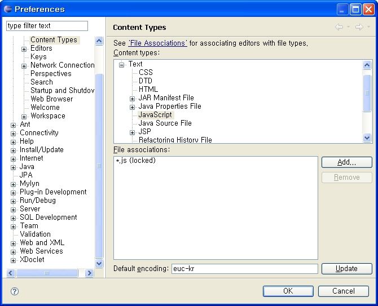Expand the Run/Debug node

click(14, 201)
